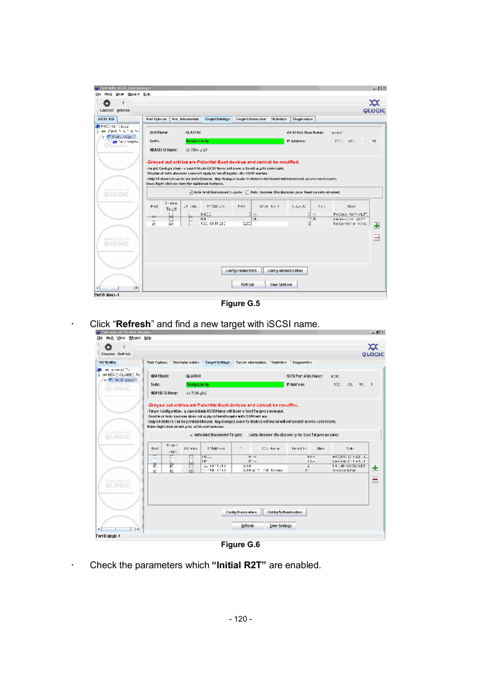Click green plus add-target icon in Figure G.5

(376, 225)
